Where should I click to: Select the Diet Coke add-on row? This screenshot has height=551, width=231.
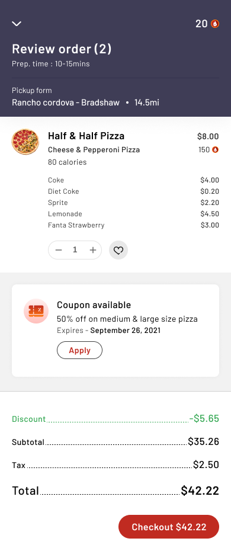133,191
